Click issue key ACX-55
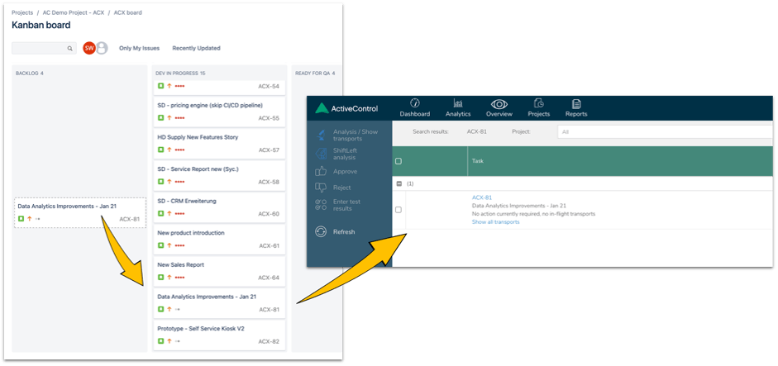The image size is (778, 366). click(269, 118)
